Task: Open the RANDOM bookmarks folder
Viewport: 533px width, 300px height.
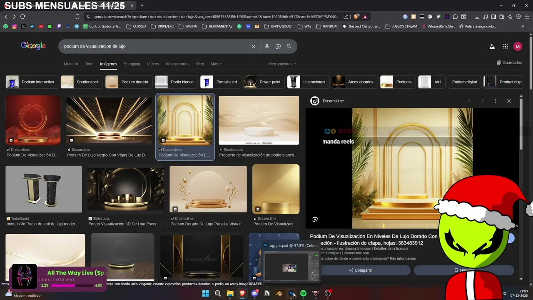Action: [x=327, y=26]
